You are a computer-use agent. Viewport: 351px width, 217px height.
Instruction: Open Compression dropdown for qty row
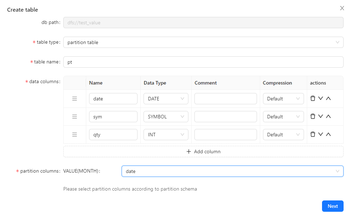283,135
